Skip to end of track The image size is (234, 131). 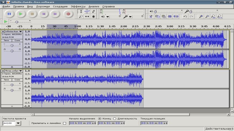pos(55,14)
